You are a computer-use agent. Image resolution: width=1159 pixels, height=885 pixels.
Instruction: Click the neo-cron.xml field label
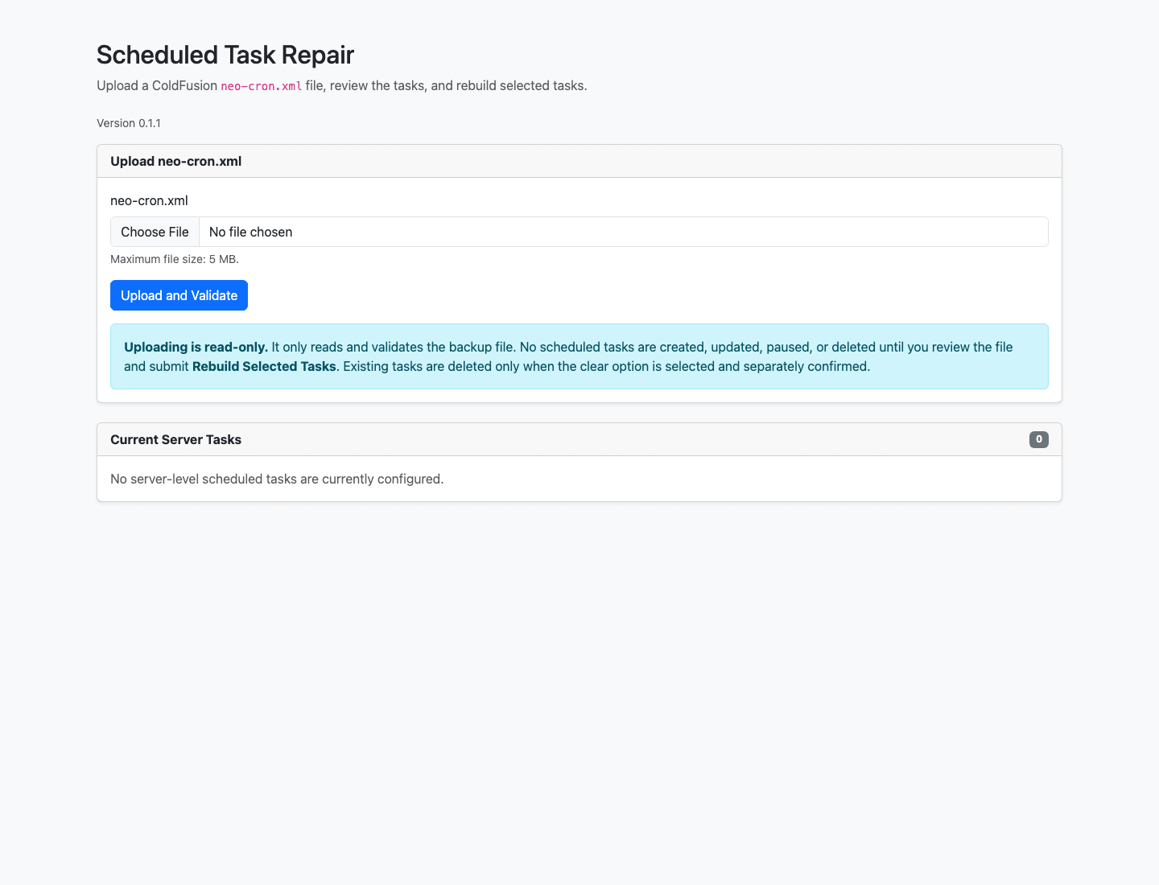tap(149, 200)
